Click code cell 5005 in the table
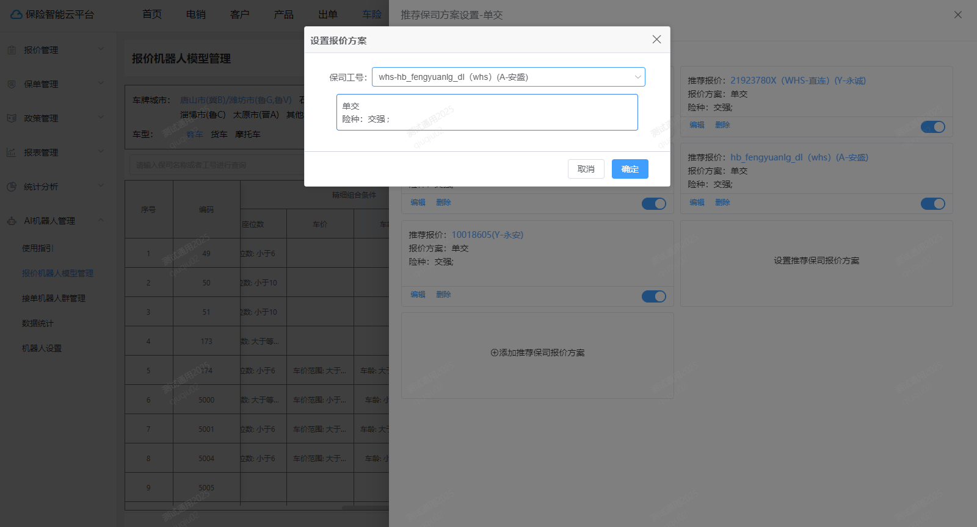The image size is (977, 527). point(206,488)
